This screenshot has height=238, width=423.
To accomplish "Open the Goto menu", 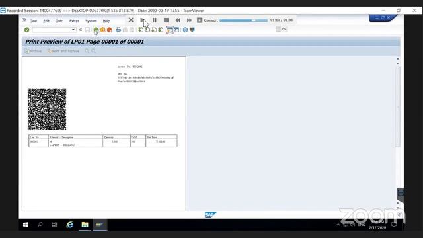I will [59, 21].
